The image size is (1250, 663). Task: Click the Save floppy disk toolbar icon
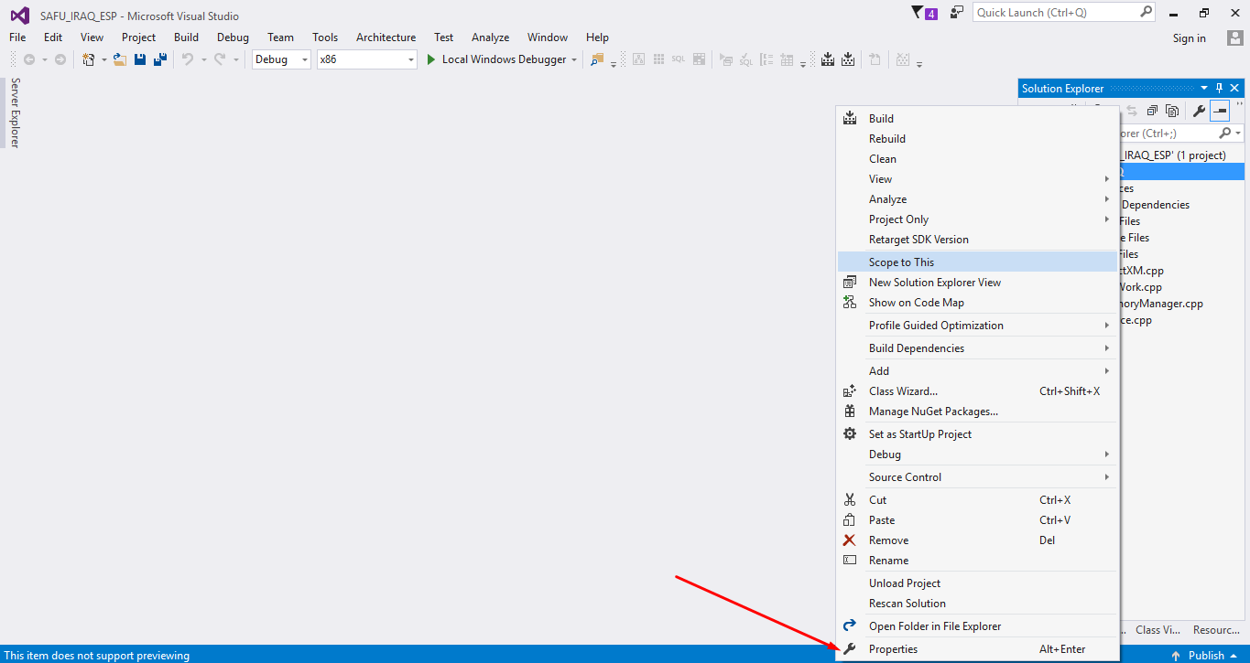[140, 59]
